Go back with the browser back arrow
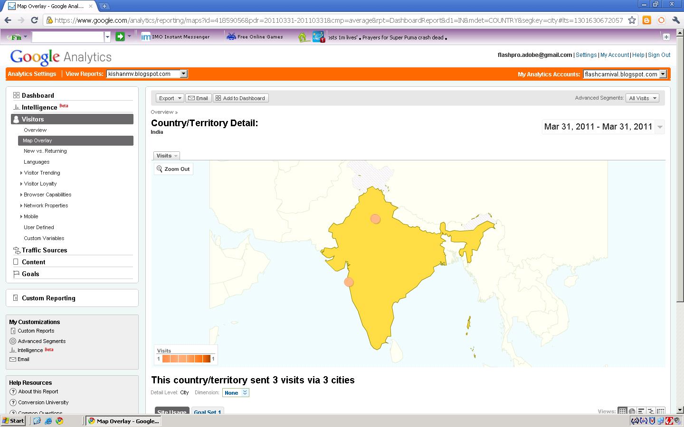 (x=8, y=20)
